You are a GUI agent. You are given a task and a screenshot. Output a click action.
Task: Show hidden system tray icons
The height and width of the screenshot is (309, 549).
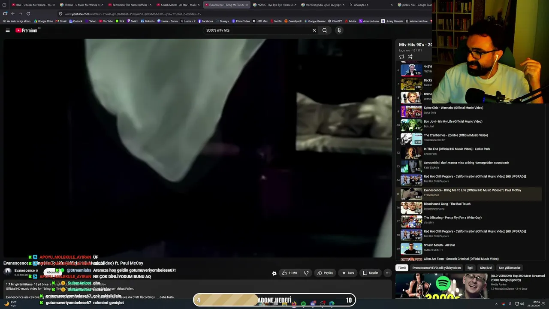pyautogui.click(x=496, y=304)
